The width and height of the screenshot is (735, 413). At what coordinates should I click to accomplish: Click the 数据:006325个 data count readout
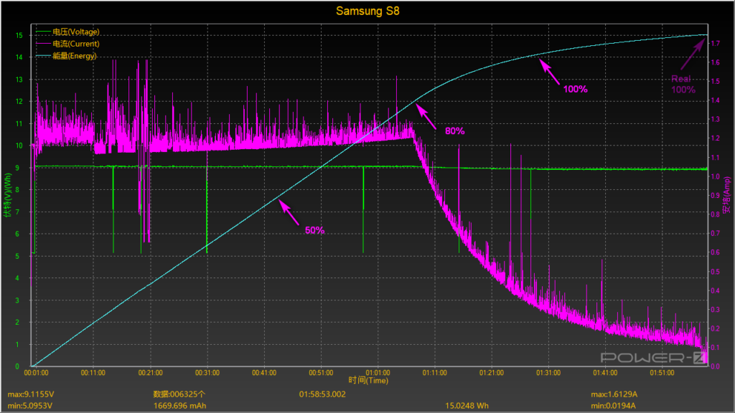(x=179, y=394)
